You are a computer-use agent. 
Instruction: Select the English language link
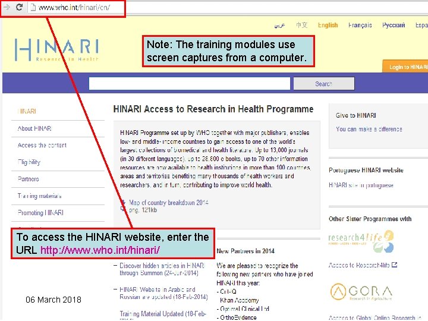(328, 25)
